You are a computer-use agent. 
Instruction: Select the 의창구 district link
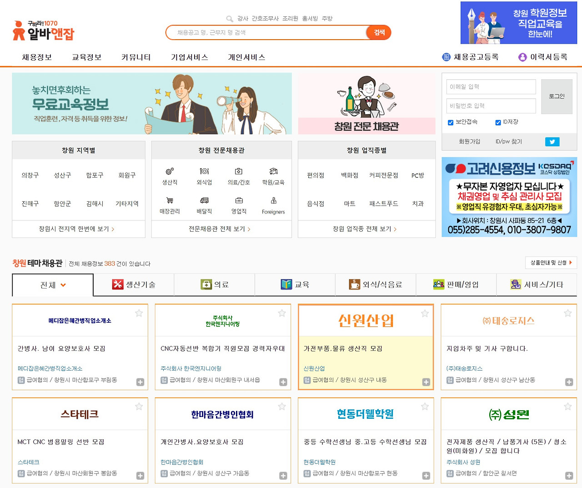[30, 175]
